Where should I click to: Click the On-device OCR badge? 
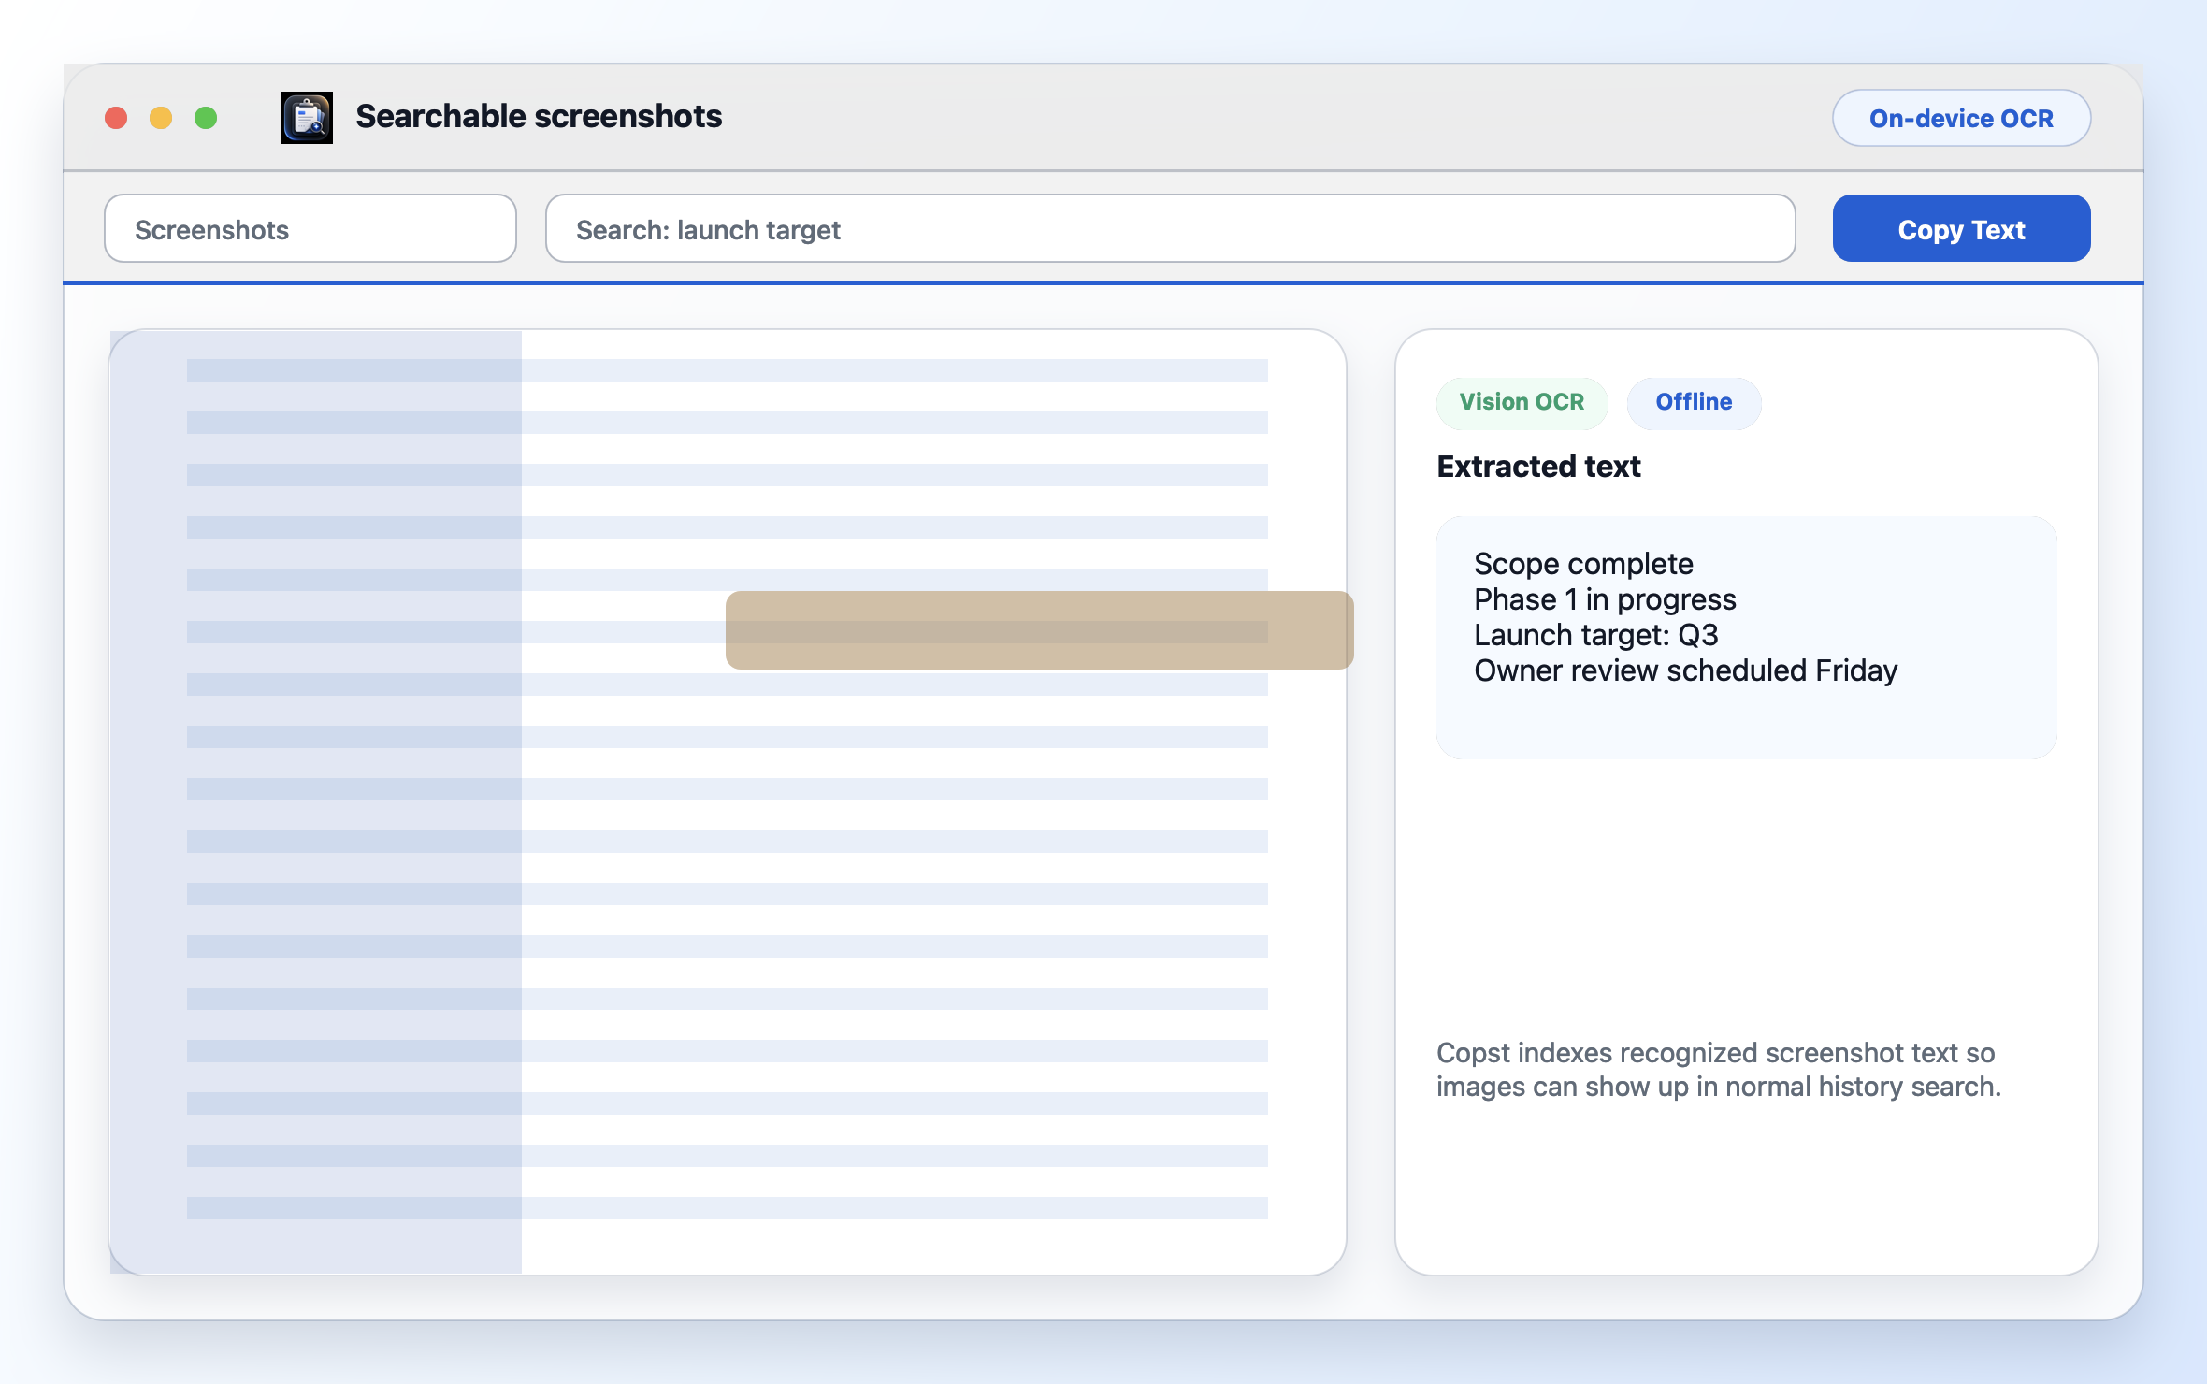[1961, 118]
